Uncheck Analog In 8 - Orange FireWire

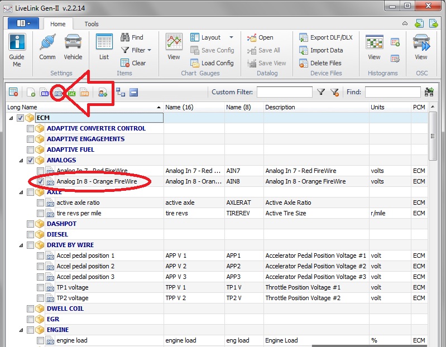(x=41, y=181)
